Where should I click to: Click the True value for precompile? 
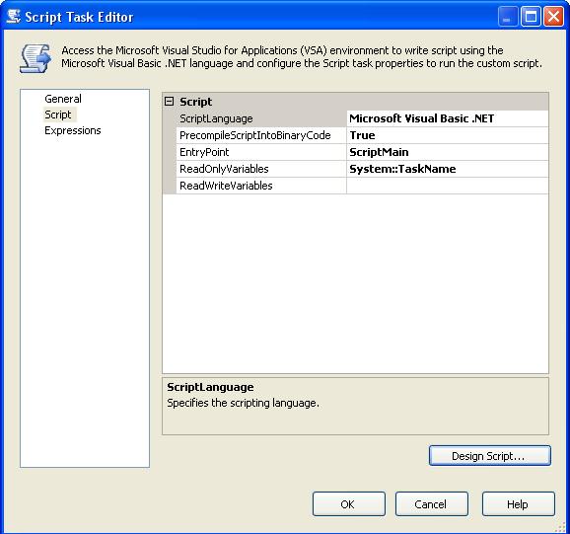[448, 135]
